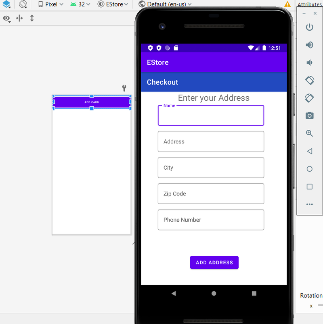Open the Default (en-us) locale dropdown
The image size is (323, 324).
tap(165, 4)
